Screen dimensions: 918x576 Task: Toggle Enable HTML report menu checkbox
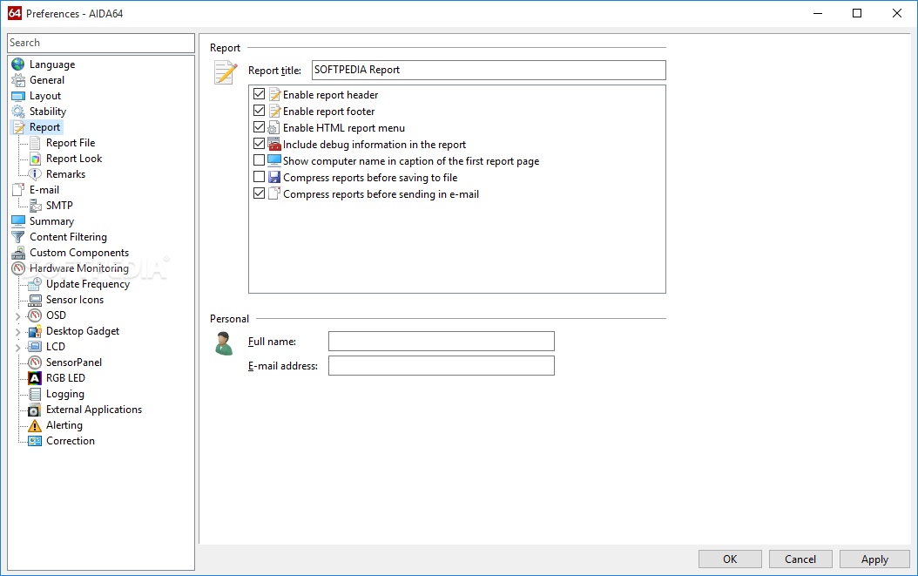pyautogui.click(x=260, y=126)
